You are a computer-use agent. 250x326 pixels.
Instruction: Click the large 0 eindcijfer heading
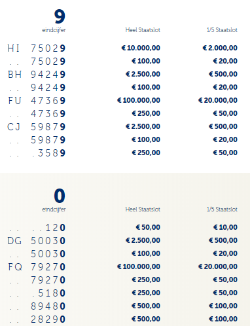pyautogui.click(x=60, y=196)
